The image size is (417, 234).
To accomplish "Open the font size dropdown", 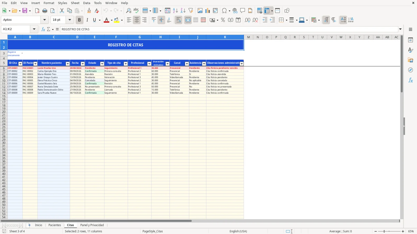I will 70,20.
